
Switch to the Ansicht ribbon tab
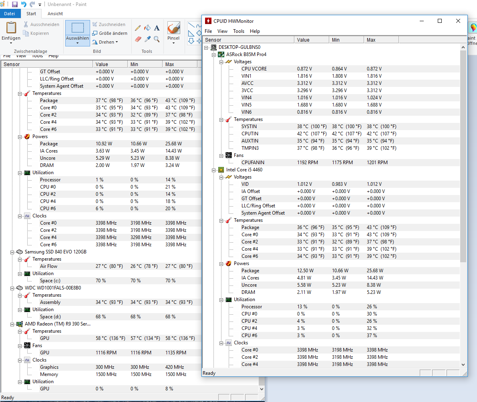55,14
